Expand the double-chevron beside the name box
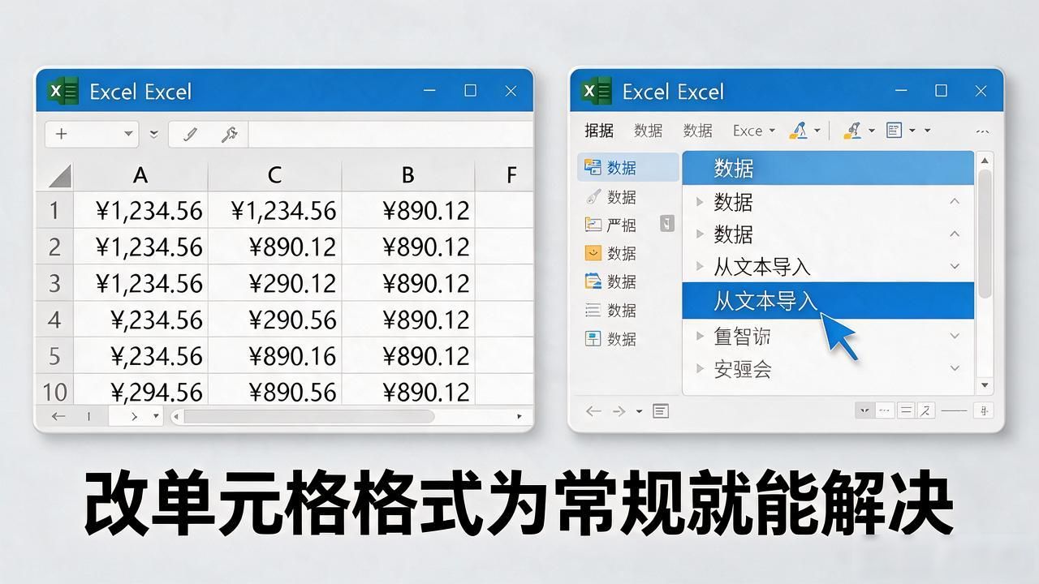Screen dimensions: 1039x584 tap(154, 134)
